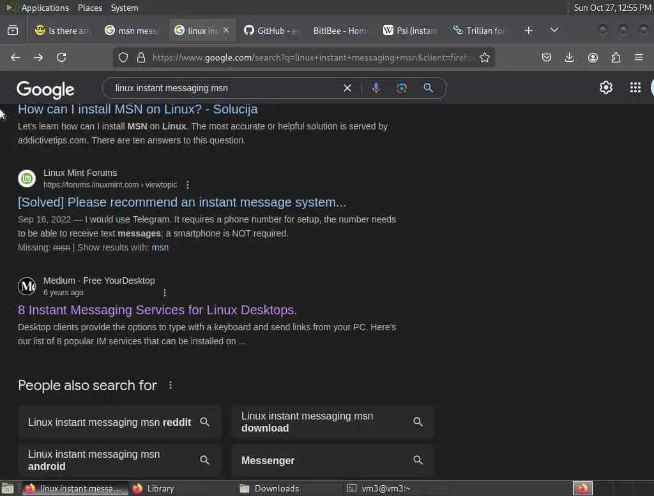The width and height of the screenshot is (654, 496).
Task: Click the site padlock icon
Action: click(141, 57)
